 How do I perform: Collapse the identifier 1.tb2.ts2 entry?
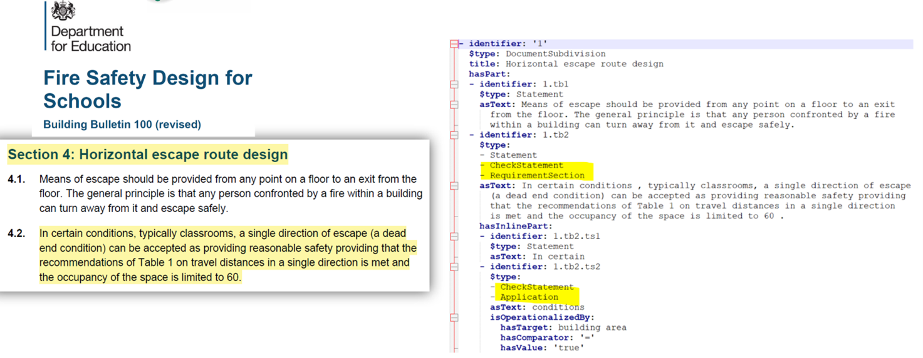coord(454,267)
